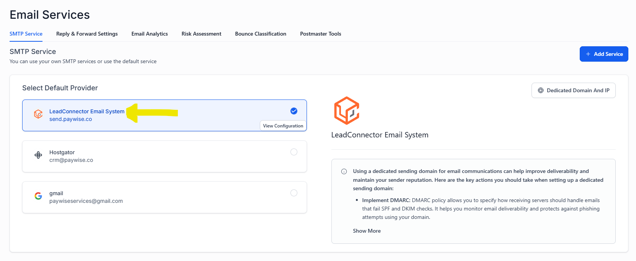The width and height of the screenshot is (636, 261).
Task: Click the plus icon in Add Service
Action: coord(588,54)
